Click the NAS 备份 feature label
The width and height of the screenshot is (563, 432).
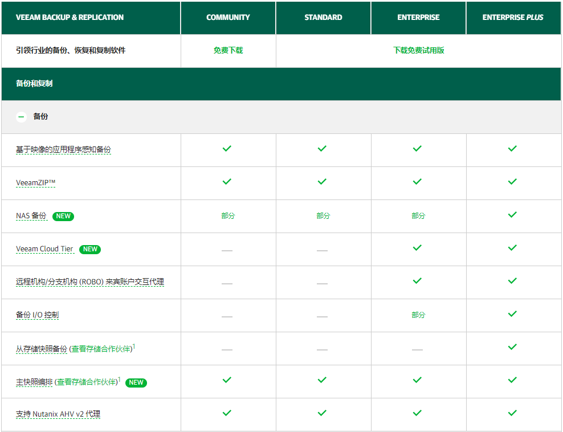pyautogui.click(x=31, y=215)
